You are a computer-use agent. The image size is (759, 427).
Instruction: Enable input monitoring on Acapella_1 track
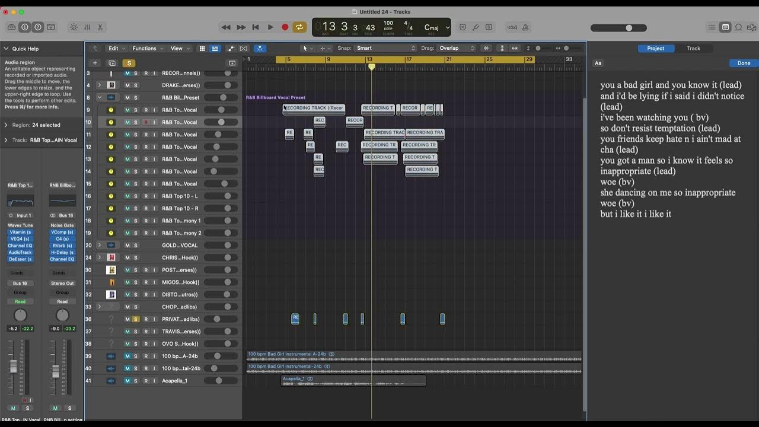(x=154, y=381)
